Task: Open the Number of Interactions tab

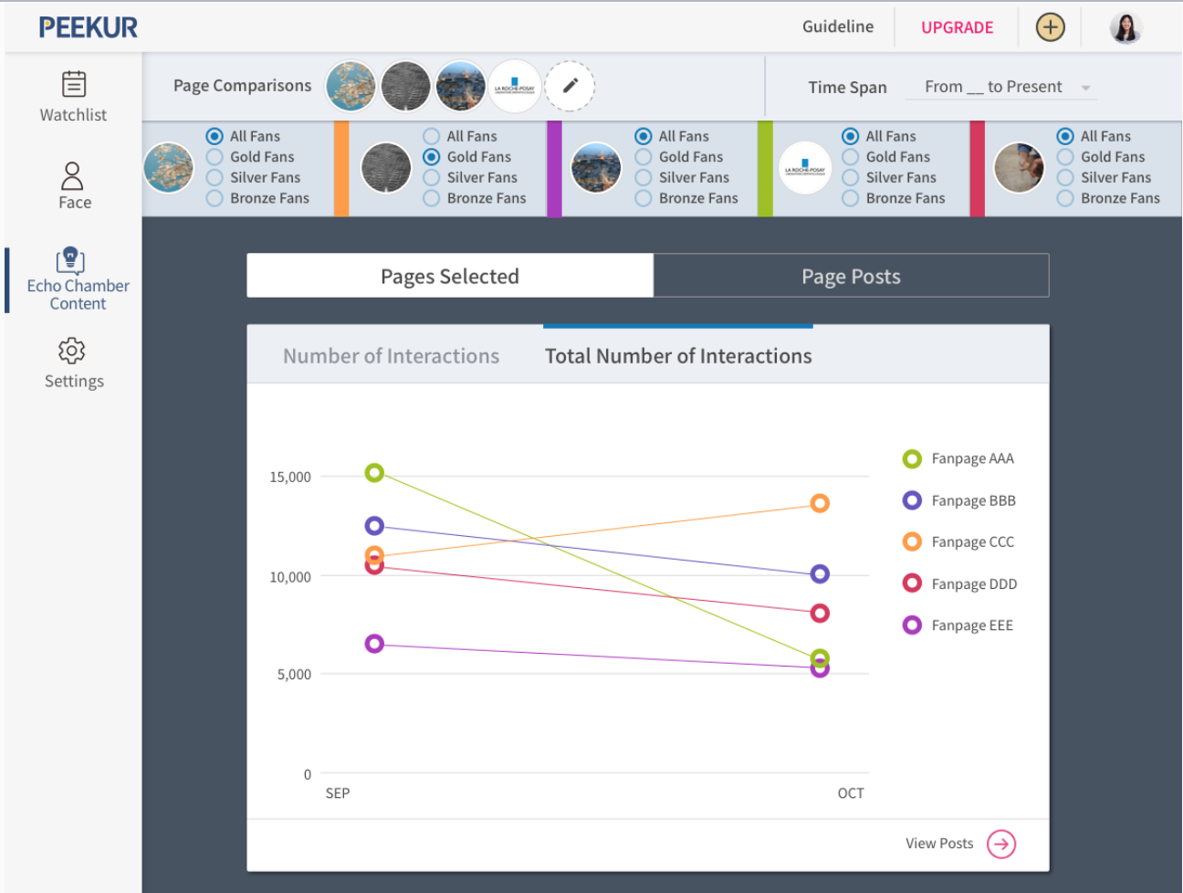Action: tap(391, 356)
